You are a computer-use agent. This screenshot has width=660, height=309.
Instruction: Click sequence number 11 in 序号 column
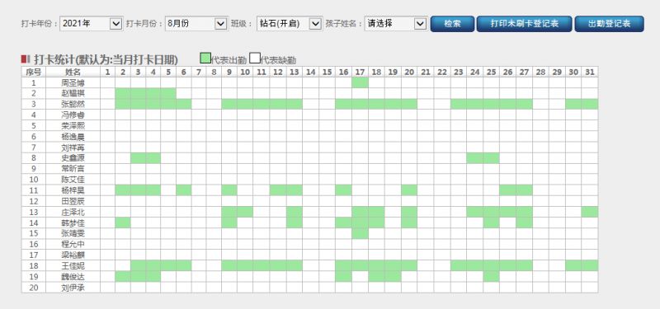[x=34, y=190]
